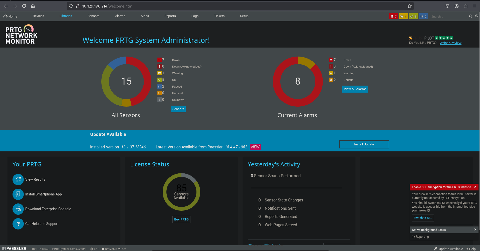The image size is (480, 251).
Task: Pause the auto refresh countdown in footer
Action: point(103,249)
